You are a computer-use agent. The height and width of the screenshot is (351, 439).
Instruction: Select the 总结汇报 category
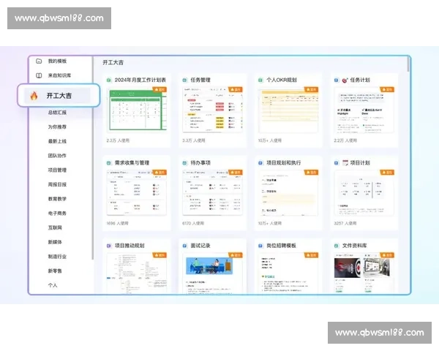(57, 113)
